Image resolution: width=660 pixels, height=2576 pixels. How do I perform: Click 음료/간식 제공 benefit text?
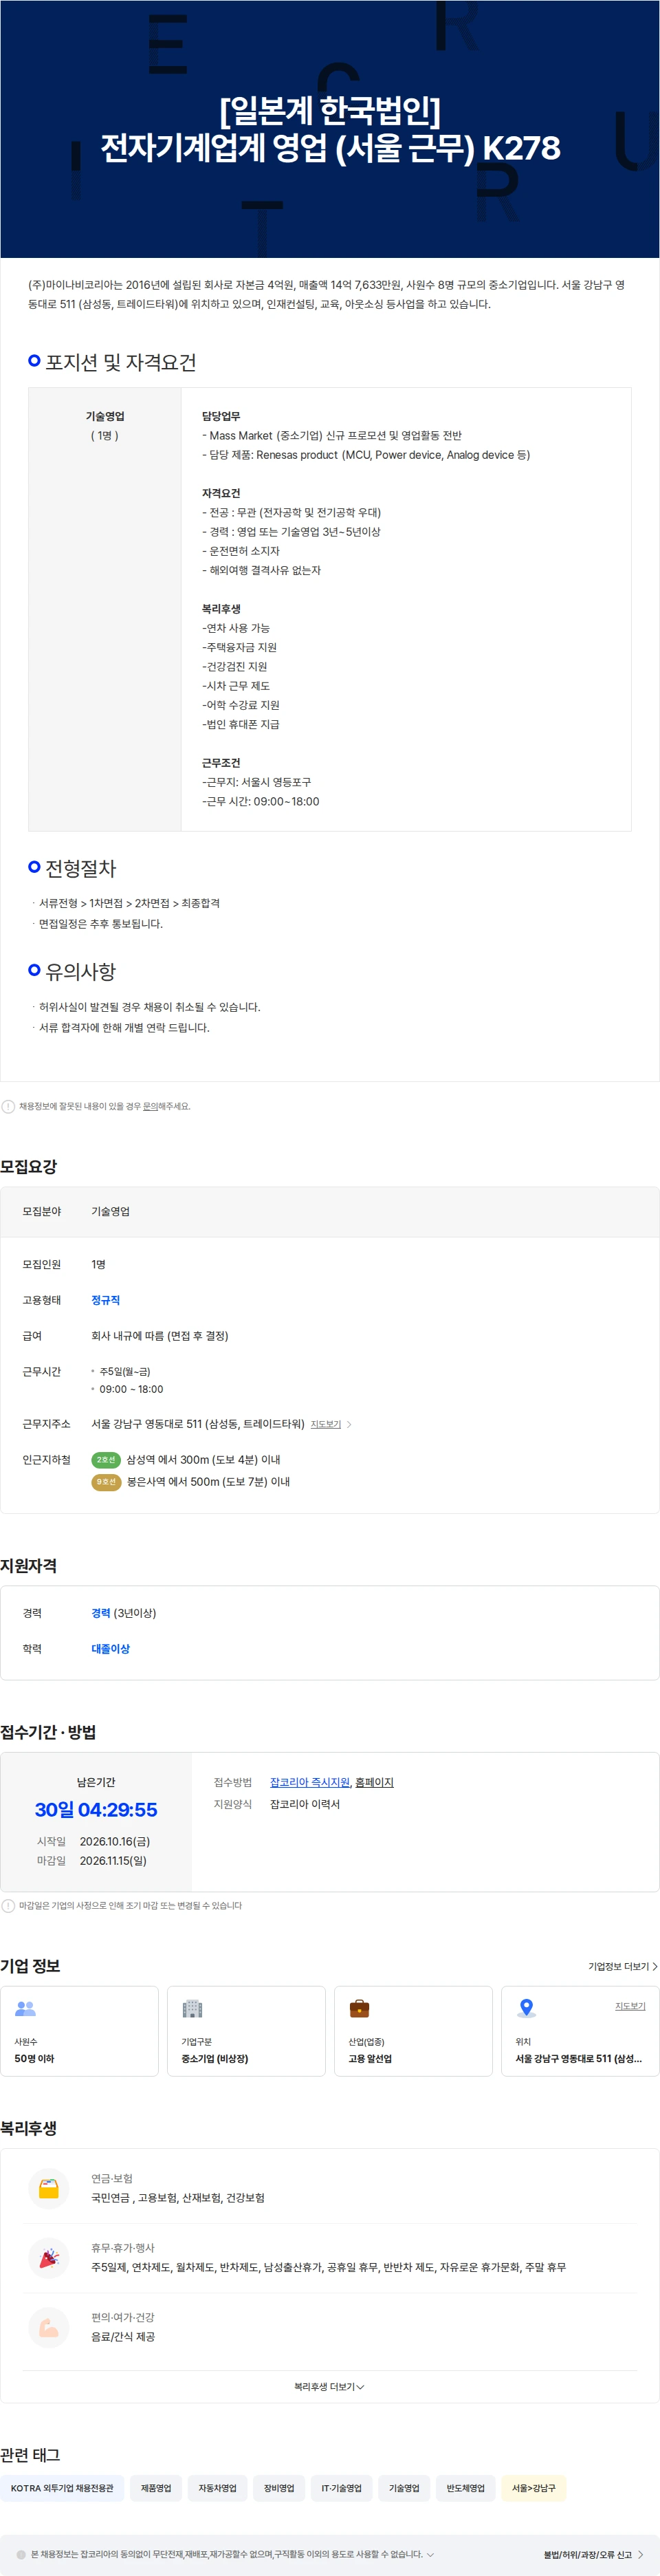coord(123,2337)
